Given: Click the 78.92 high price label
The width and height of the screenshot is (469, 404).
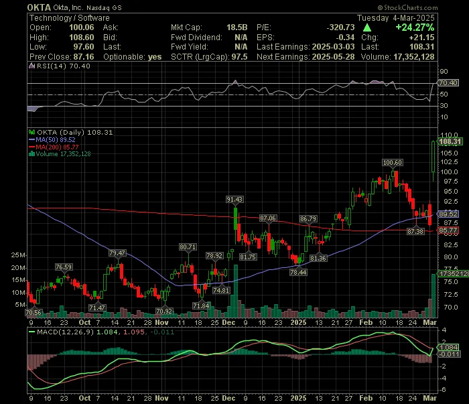Looking at the screenshot, I should click(x=214, y=256).
